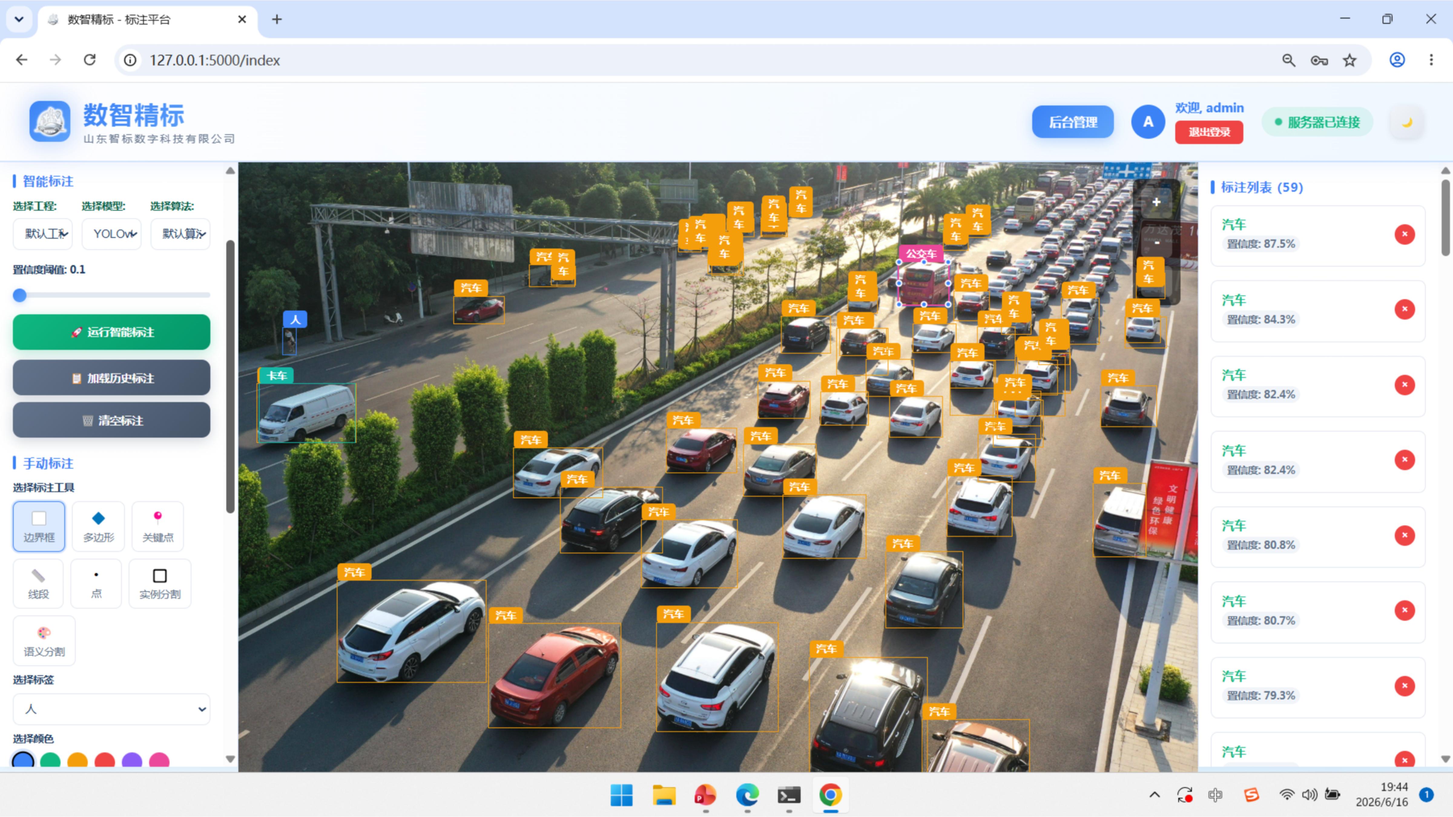Select the 公交车 bus annotation label on canvas
This screenshot has height=817, width=1453.
[x=921, y=254]
